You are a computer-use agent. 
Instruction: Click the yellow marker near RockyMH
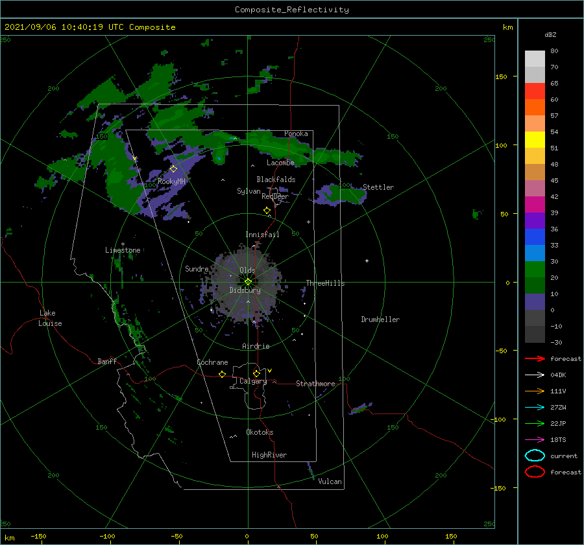(173, 169)
